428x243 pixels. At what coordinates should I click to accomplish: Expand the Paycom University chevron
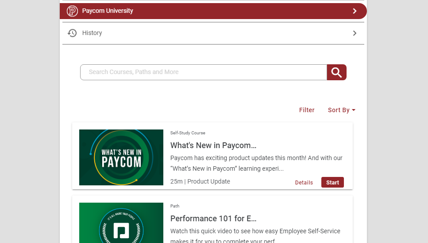click(x=355, y=11)
